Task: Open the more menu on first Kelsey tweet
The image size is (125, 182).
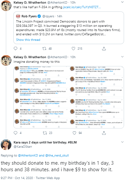Action: point(122,2)
